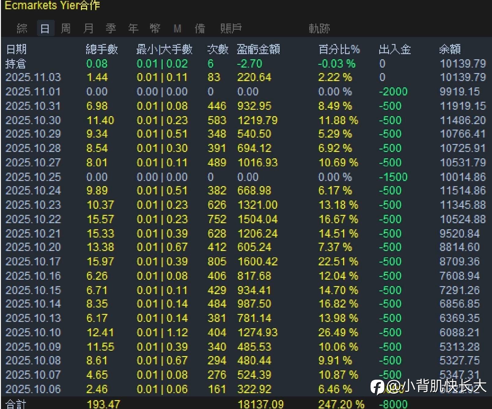Select the 2025.11.01 date row
Image resolution: width=492 pixels, height=409 pixels.
(246, 91)
